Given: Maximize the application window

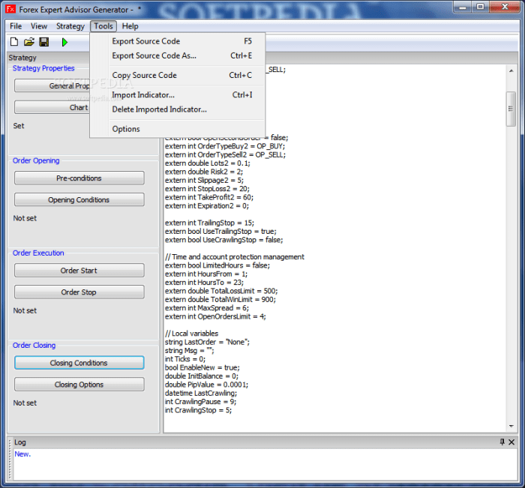Looking at the screenshot, I should (480, 7).
